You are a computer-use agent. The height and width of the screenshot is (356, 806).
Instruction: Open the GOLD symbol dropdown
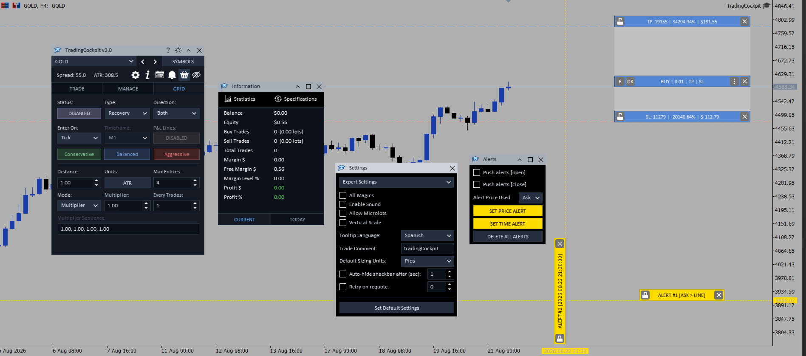(94, 62)
